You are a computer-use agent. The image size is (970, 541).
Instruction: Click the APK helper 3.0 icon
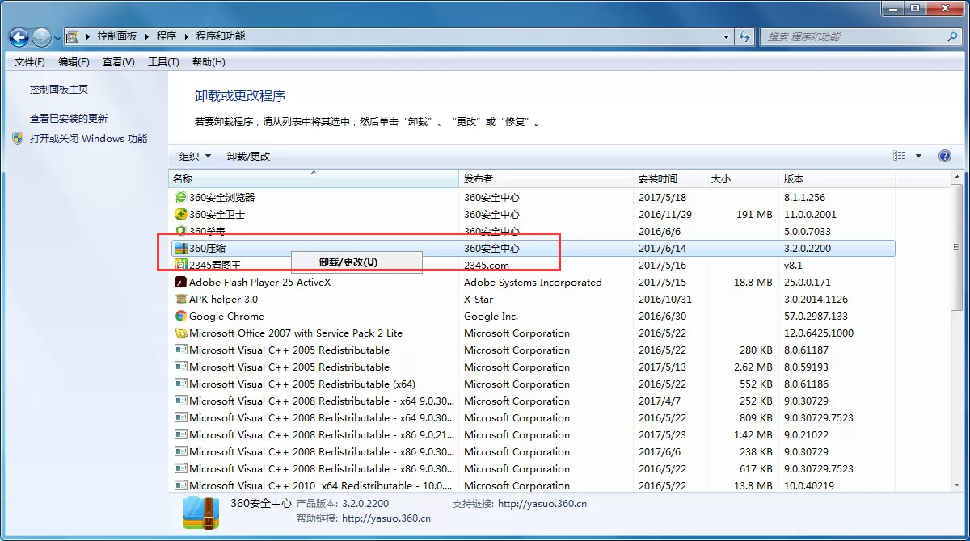tap(181, 300)
